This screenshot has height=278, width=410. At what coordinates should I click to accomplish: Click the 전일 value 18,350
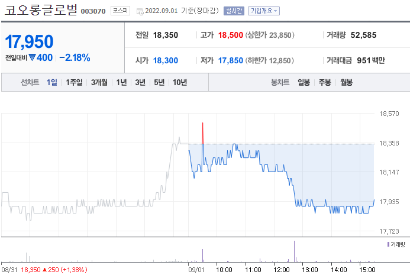166,35
